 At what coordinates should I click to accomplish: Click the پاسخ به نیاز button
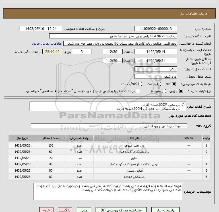(x=166, y=210)
